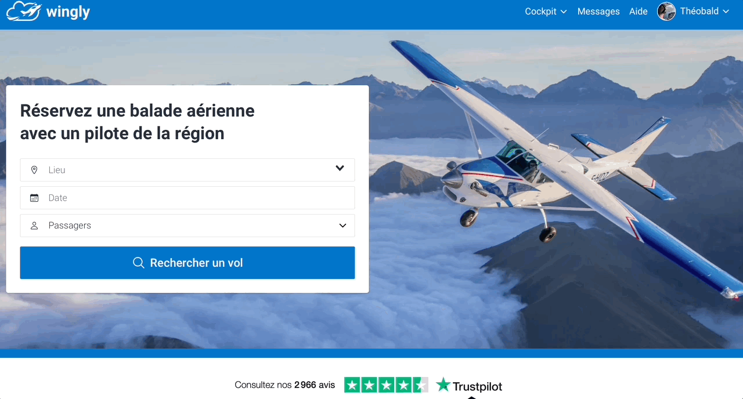Click the wingly brand name text
743x399 pixels.
click(x=68, y=12)
